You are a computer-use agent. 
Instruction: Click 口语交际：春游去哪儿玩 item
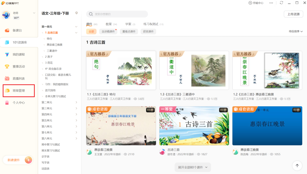click(x=58, y=76)
